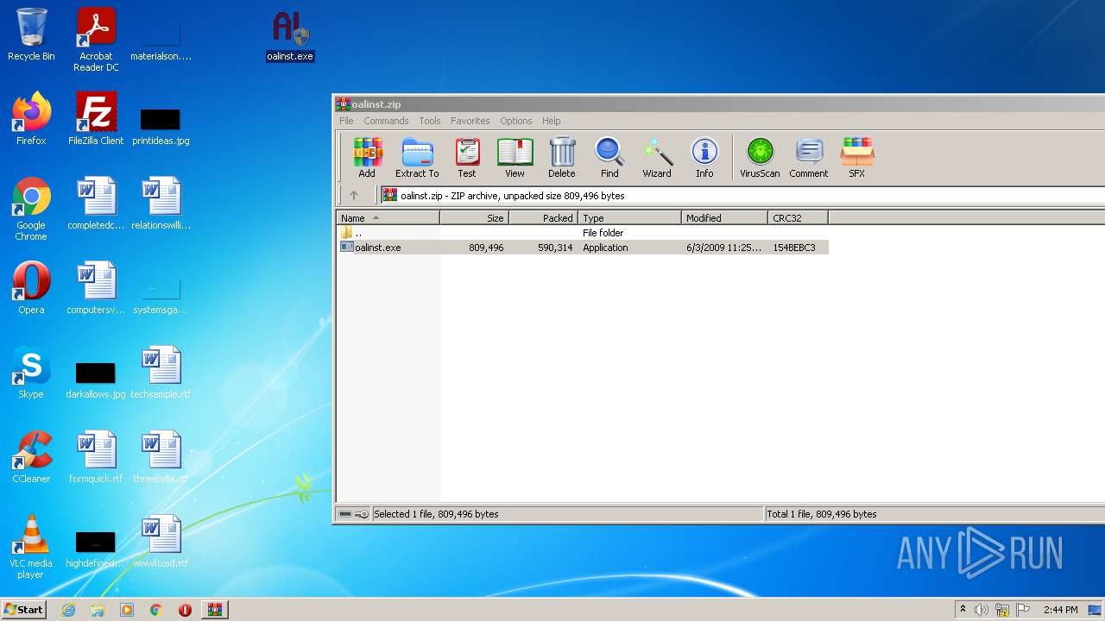Select the FileZilla Client shortcut

[x=96, y=119]
